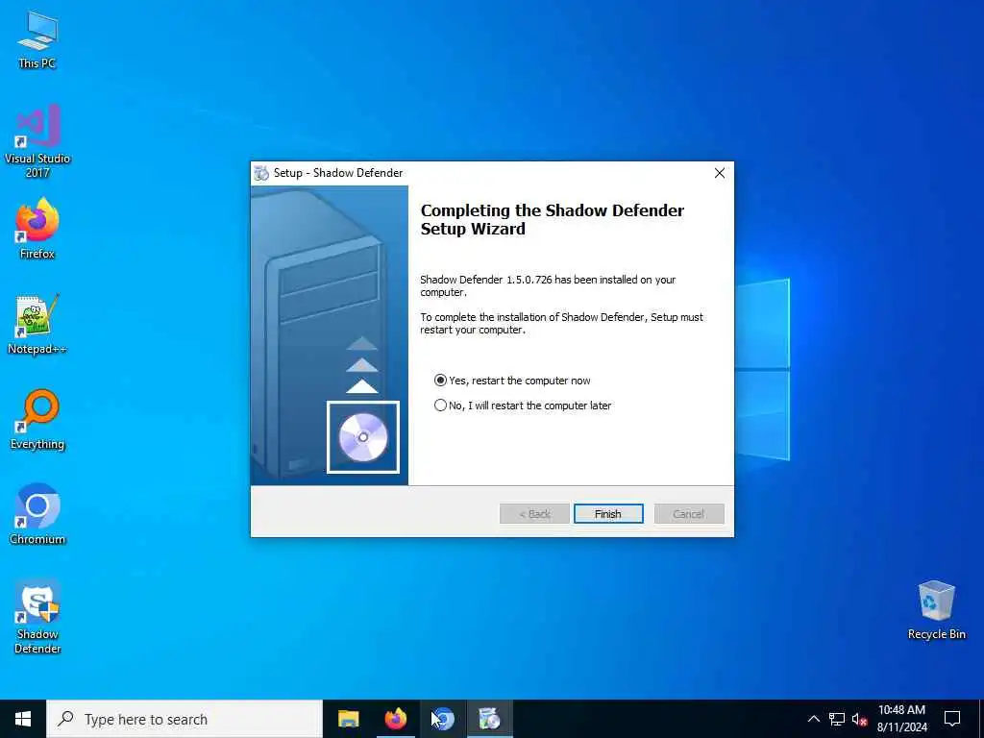Open the network status tray icon
Image resolution: width=984 pixels, height=738 pixels.
[x=837, y=719]
